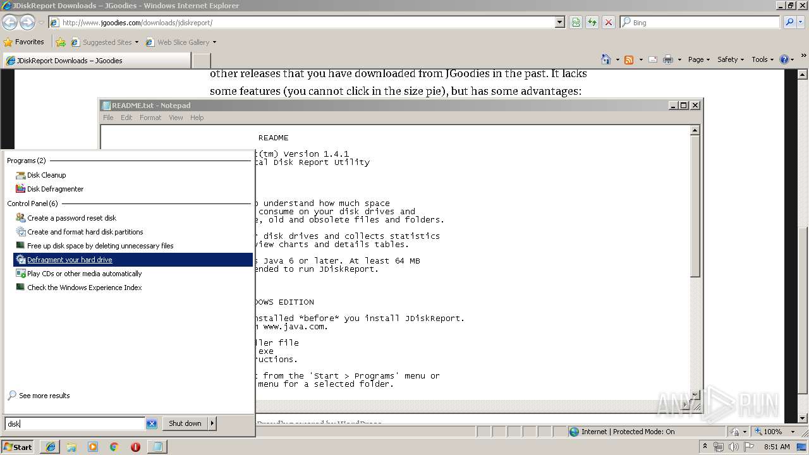Open Notepad View menu

176,118
